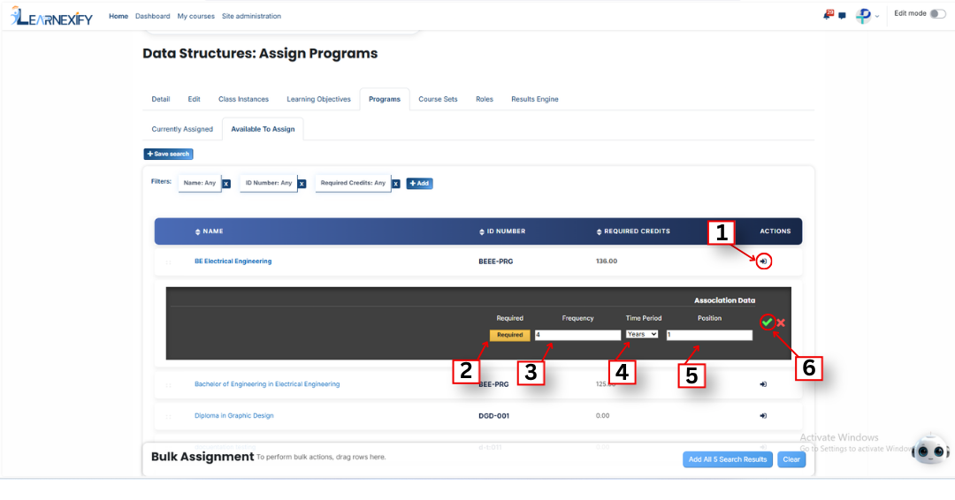
Task: Remove the Required Credits filter with x
Action: pos(395,184)
